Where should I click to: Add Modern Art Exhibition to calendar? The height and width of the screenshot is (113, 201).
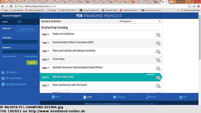click(x=158, y=35)
